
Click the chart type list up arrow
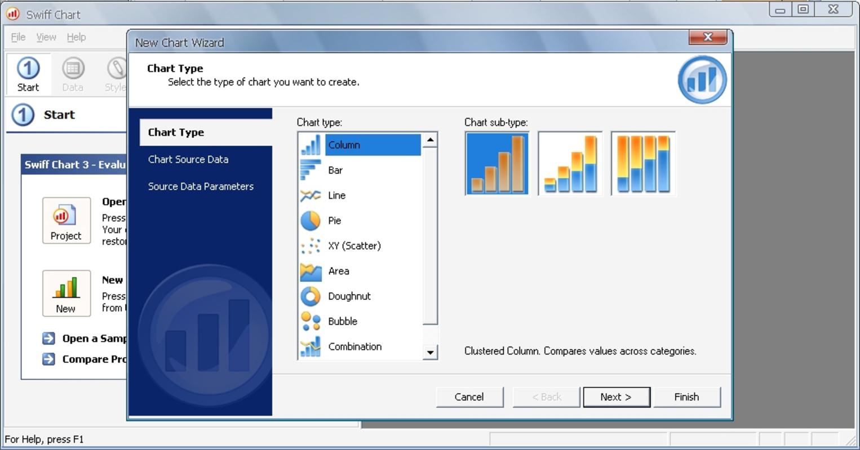[x=430, y=139]
